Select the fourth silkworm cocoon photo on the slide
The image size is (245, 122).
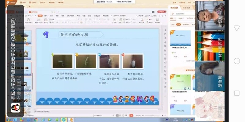coord(133,61)
